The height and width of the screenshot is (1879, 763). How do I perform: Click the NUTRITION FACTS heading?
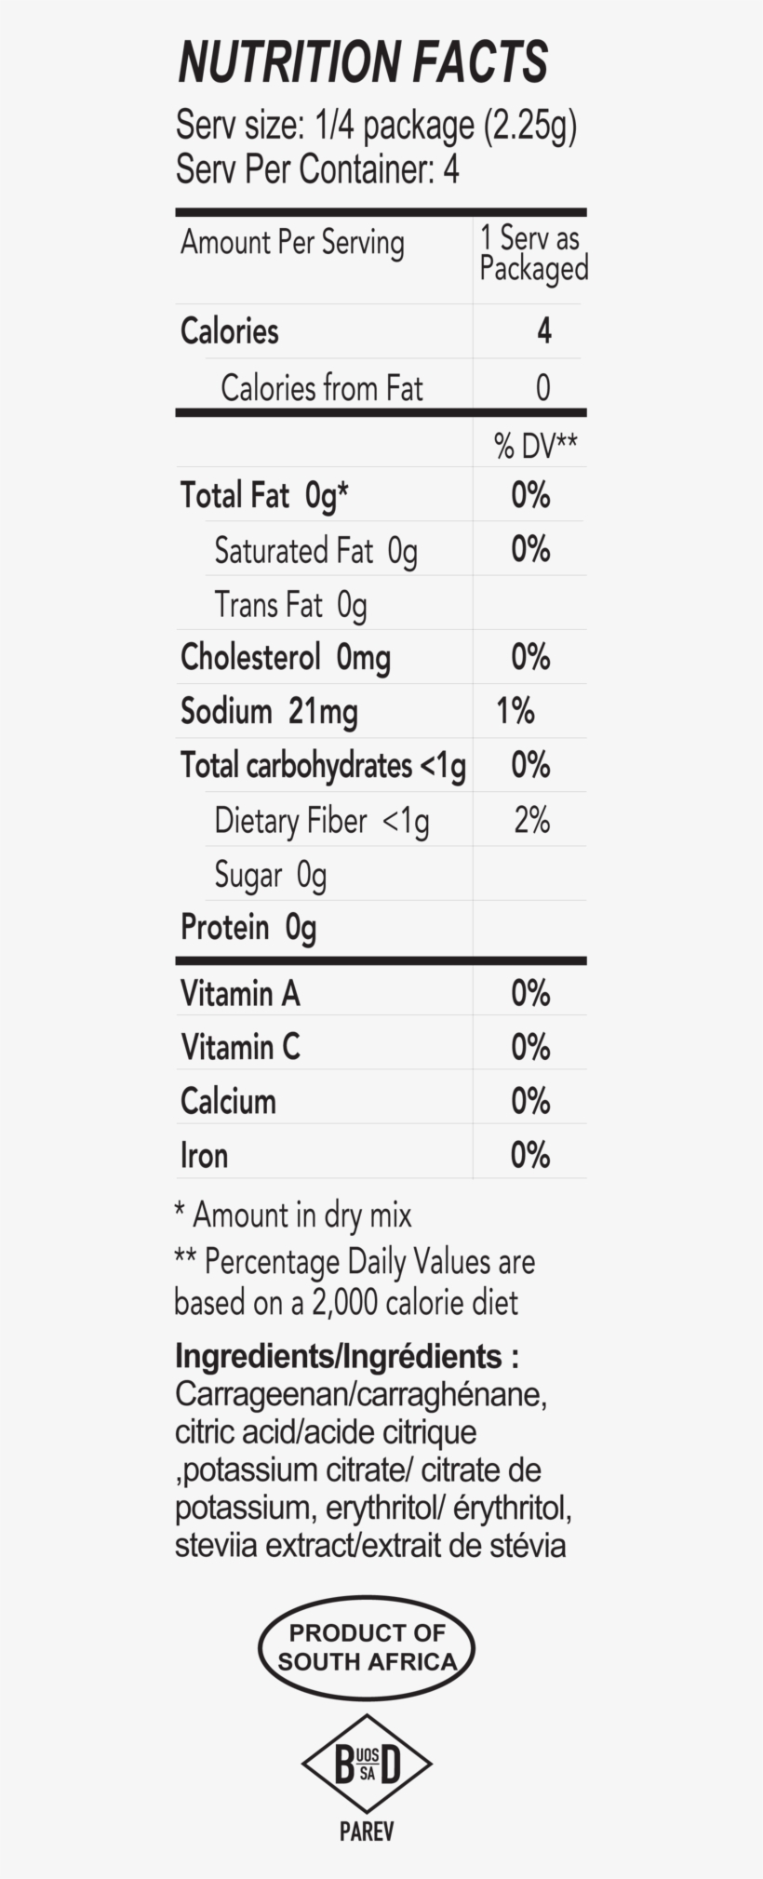(x=363, y=62)
